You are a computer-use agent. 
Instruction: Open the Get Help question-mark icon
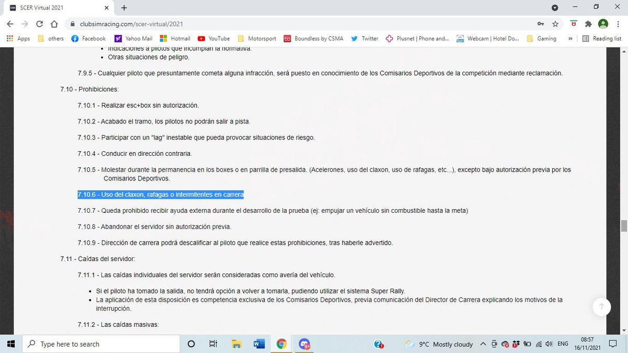point(379,344)
